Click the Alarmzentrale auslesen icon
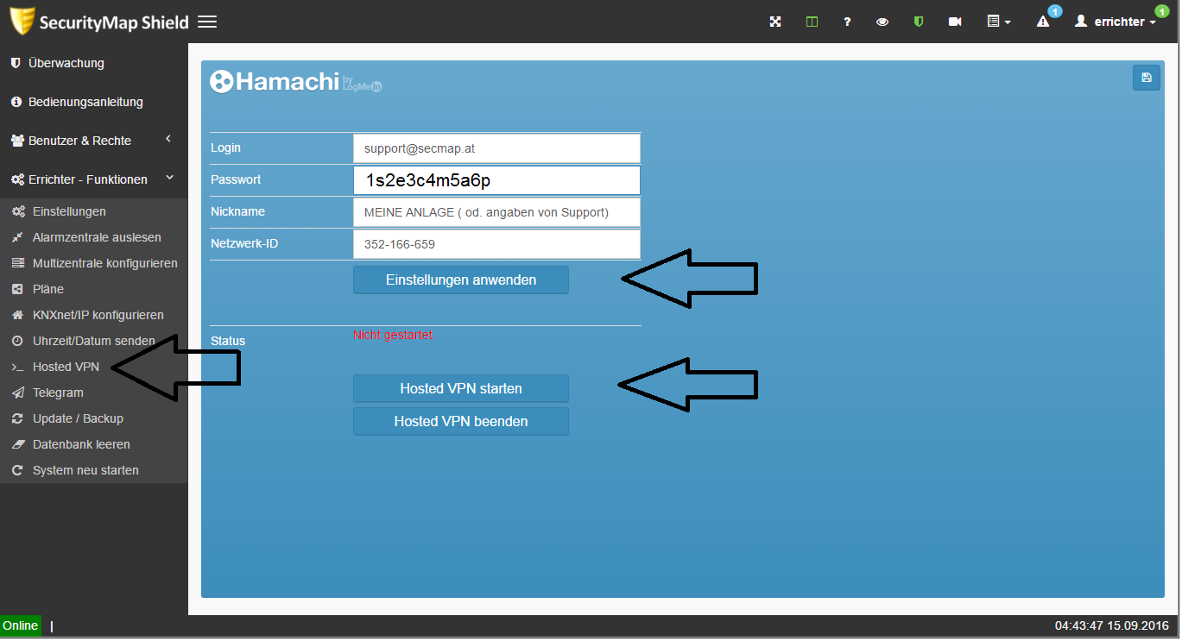Image resolution: width=1182 pixels, height=641 pixels. (x=17, y=237)
